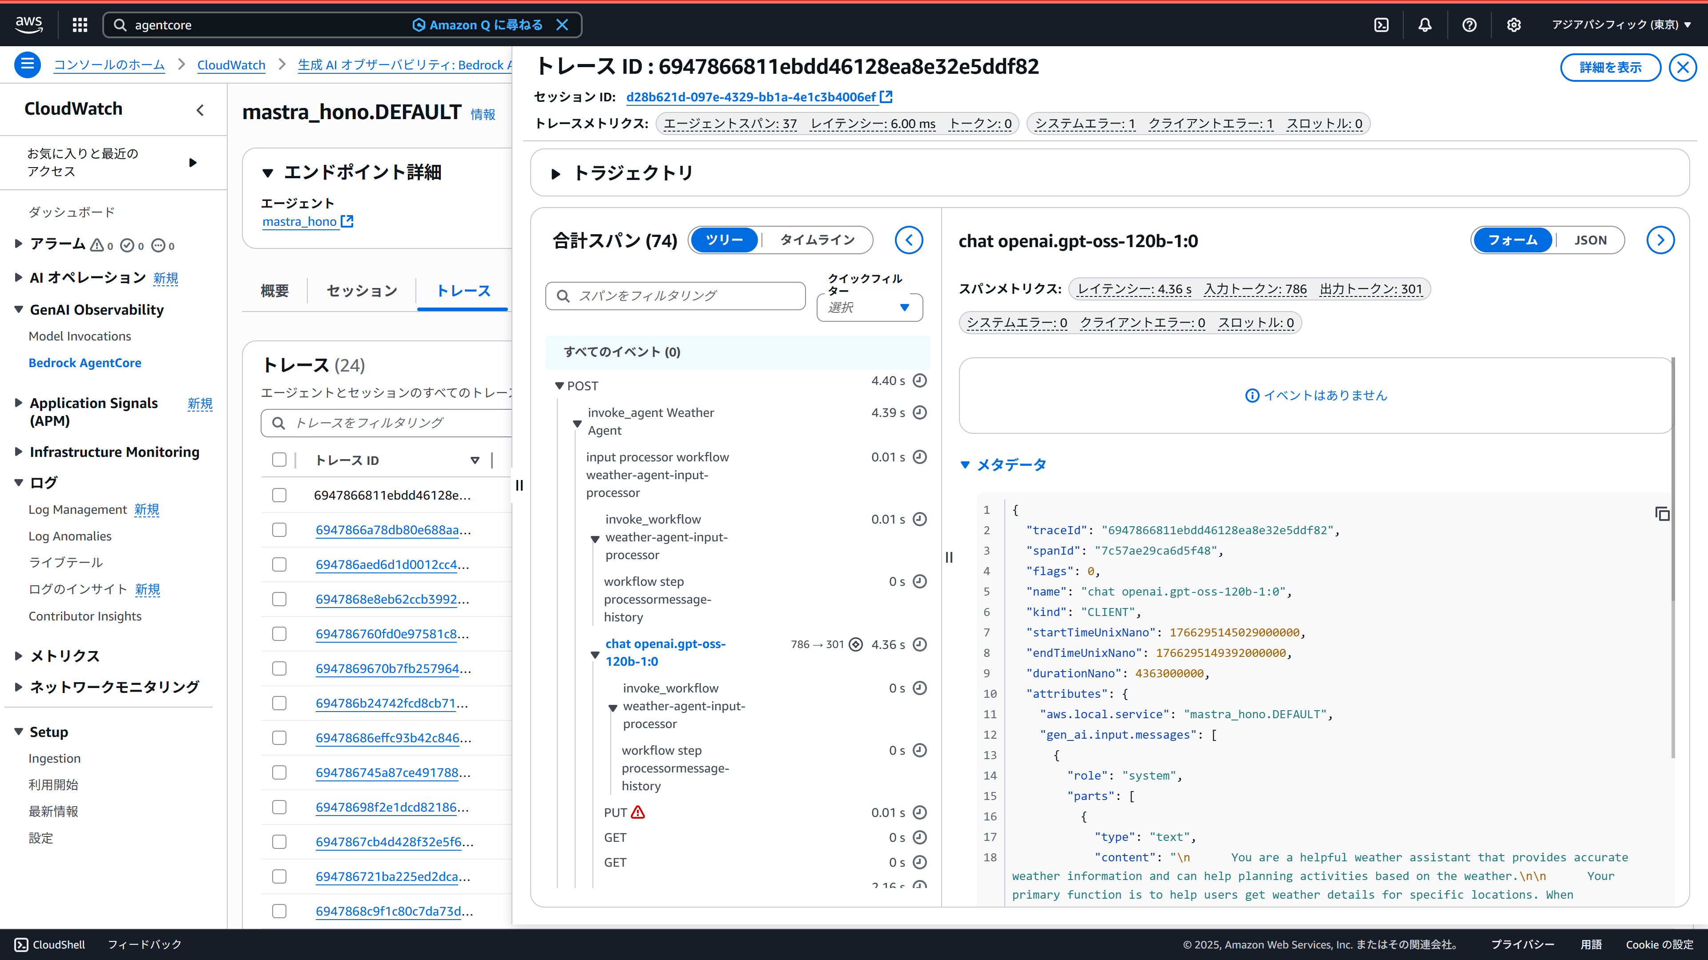Switch span detail view to JSON
The image size is (1708, 960).
[1590, 240]
